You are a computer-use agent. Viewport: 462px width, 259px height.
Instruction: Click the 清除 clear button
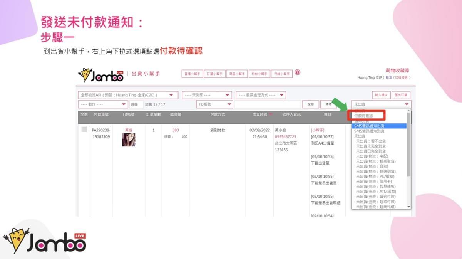coord(328,104)
